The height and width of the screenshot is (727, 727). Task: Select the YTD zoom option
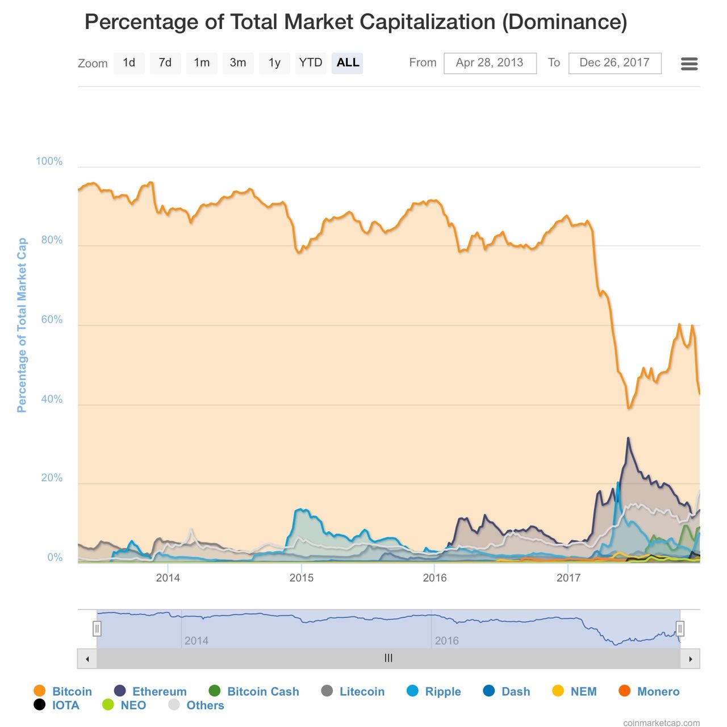click(x=311, y=63)
